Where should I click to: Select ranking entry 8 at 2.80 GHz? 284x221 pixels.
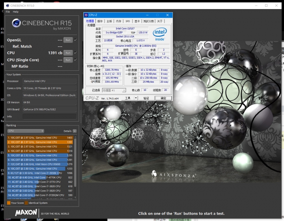(x=40, y=169)
